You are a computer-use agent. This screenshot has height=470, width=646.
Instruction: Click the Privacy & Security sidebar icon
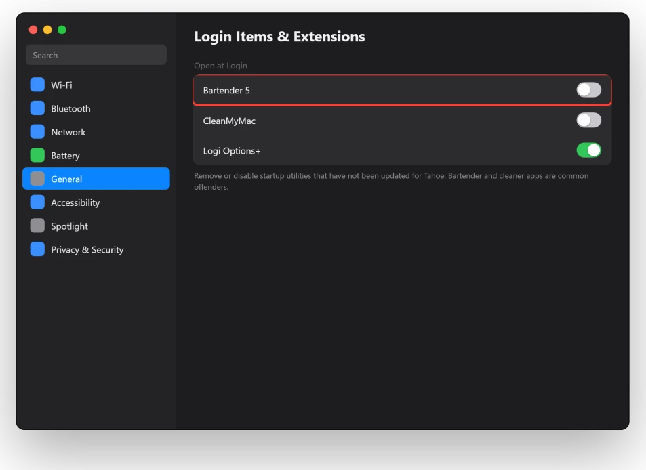(x=37, y=249)
